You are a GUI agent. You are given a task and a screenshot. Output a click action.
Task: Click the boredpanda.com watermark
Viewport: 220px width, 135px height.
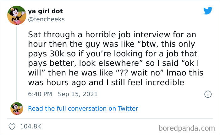[186, 128]
